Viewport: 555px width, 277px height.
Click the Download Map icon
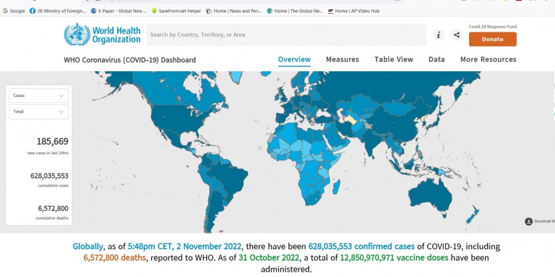tap(529, 221)
